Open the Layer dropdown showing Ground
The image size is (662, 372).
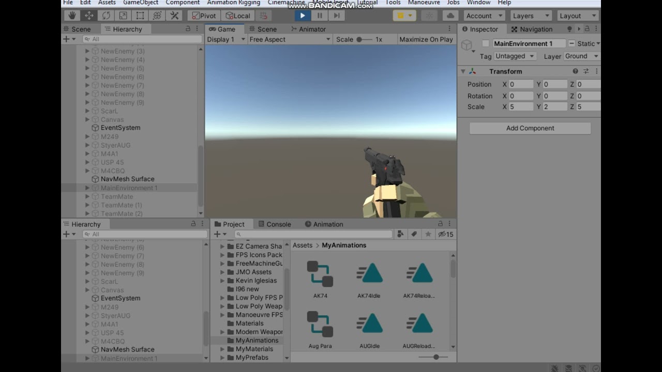581,56
